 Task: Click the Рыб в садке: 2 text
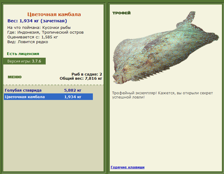click(x=87, y=74)
